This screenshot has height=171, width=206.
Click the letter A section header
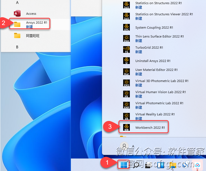coord(17,3)
